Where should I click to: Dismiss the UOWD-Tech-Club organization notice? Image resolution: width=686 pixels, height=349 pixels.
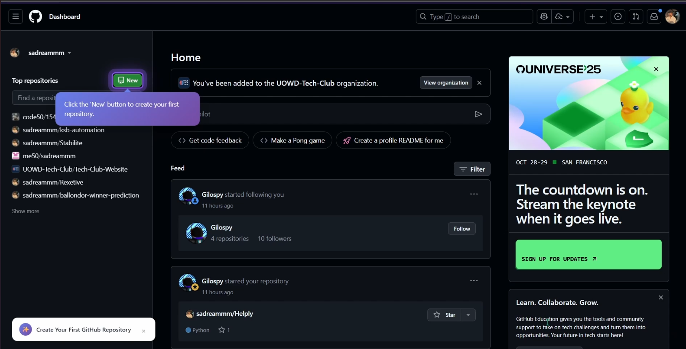click(479, 83)
